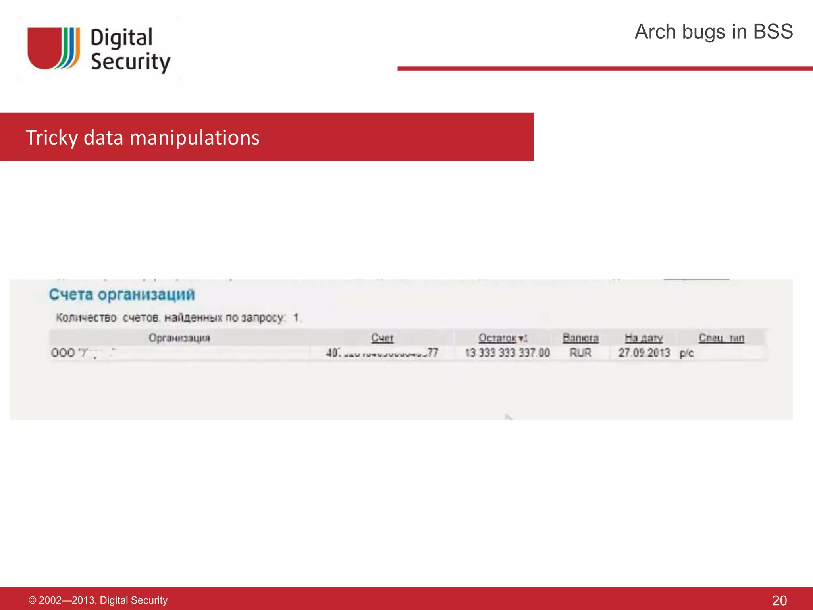This screenshot has height=610, width=813.
Task: Select the RUR currency cell
Action: tap(580, 353)
